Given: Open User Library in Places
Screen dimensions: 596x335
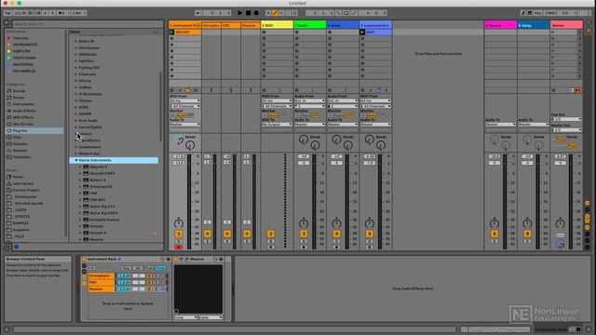Looking at the screenshot, I should 23,183.
